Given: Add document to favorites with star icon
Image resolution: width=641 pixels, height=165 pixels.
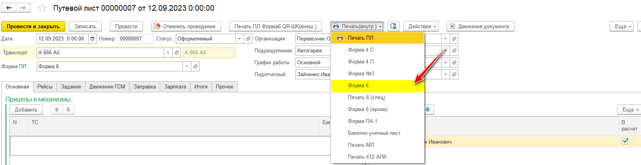Looking at the screenshot, I should coord(42,8).
